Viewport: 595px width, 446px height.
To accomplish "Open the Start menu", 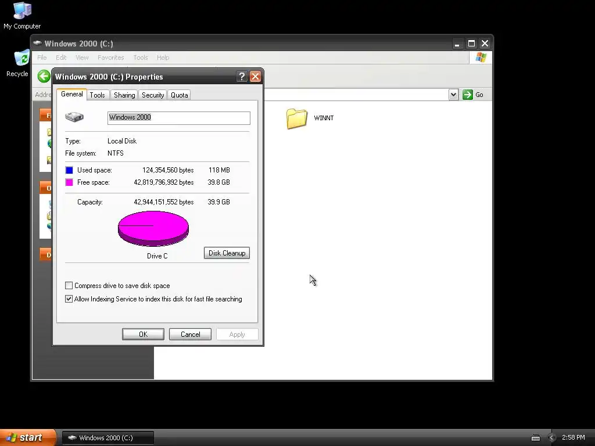I will tap(28, 437).
